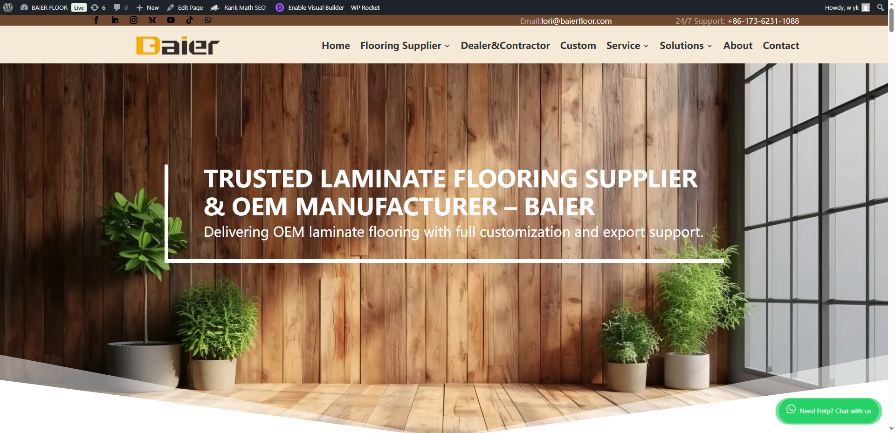
Task: Click Enable Visual Builder in admin bar
Action: 310,7
